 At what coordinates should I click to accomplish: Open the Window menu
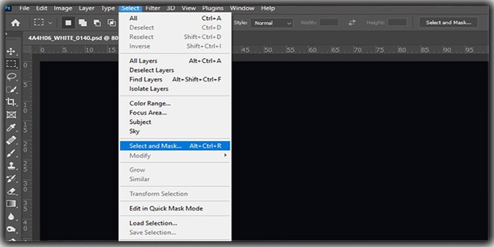(242, 8)
